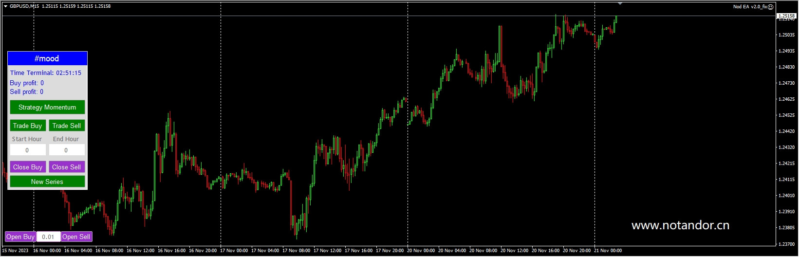Open the dropdown arrow next to GBPUSD,M15
Viewport: 799px width, 257px height.
(x=5, y=6)
